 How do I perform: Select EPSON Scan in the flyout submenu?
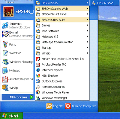click(105, 3)
